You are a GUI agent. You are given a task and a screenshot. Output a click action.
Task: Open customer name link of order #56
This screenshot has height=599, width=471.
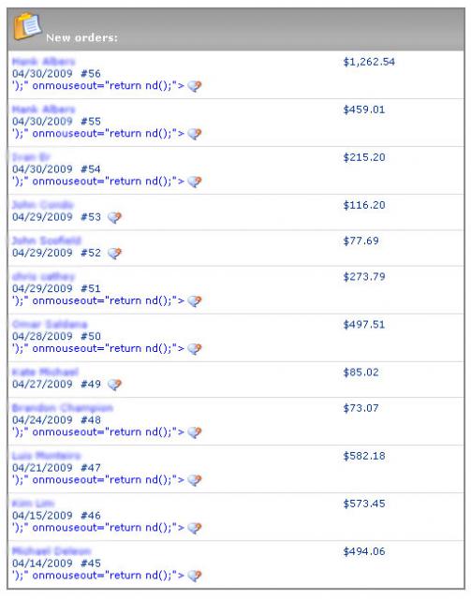pyautogui.click(x=44, y=62)
